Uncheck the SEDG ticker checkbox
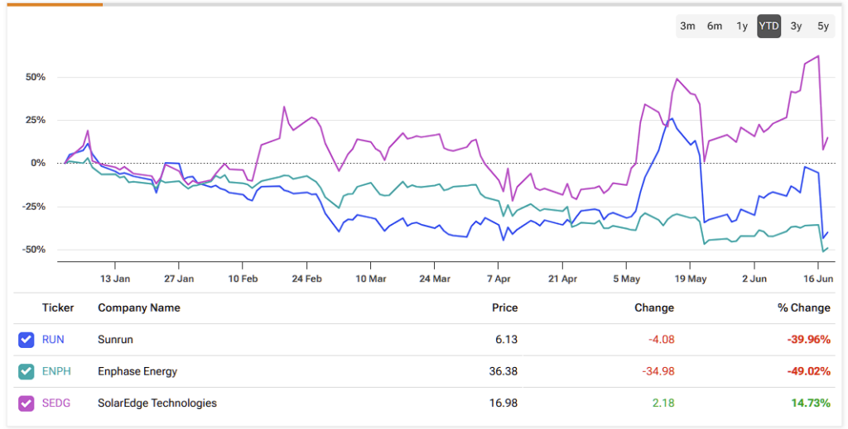Viewport: 848px width, 429px height. coord(26,403)
